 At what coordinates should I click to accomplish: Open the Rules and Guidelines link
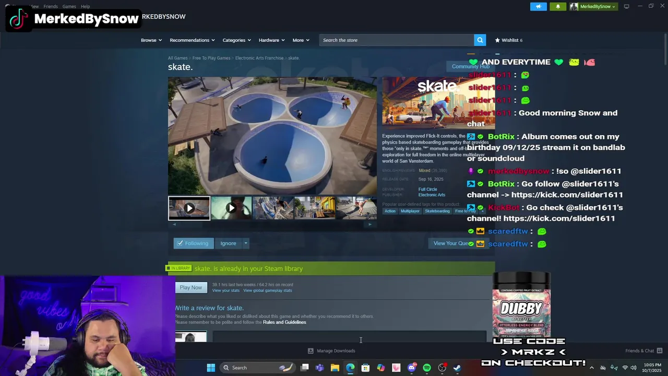(284, 322)
